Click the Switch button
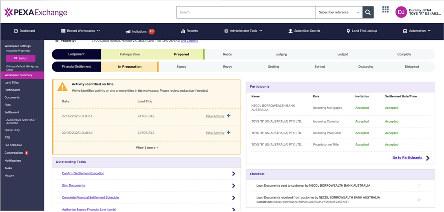The height and width of the screenshot is (212, 444). (21, 58)
